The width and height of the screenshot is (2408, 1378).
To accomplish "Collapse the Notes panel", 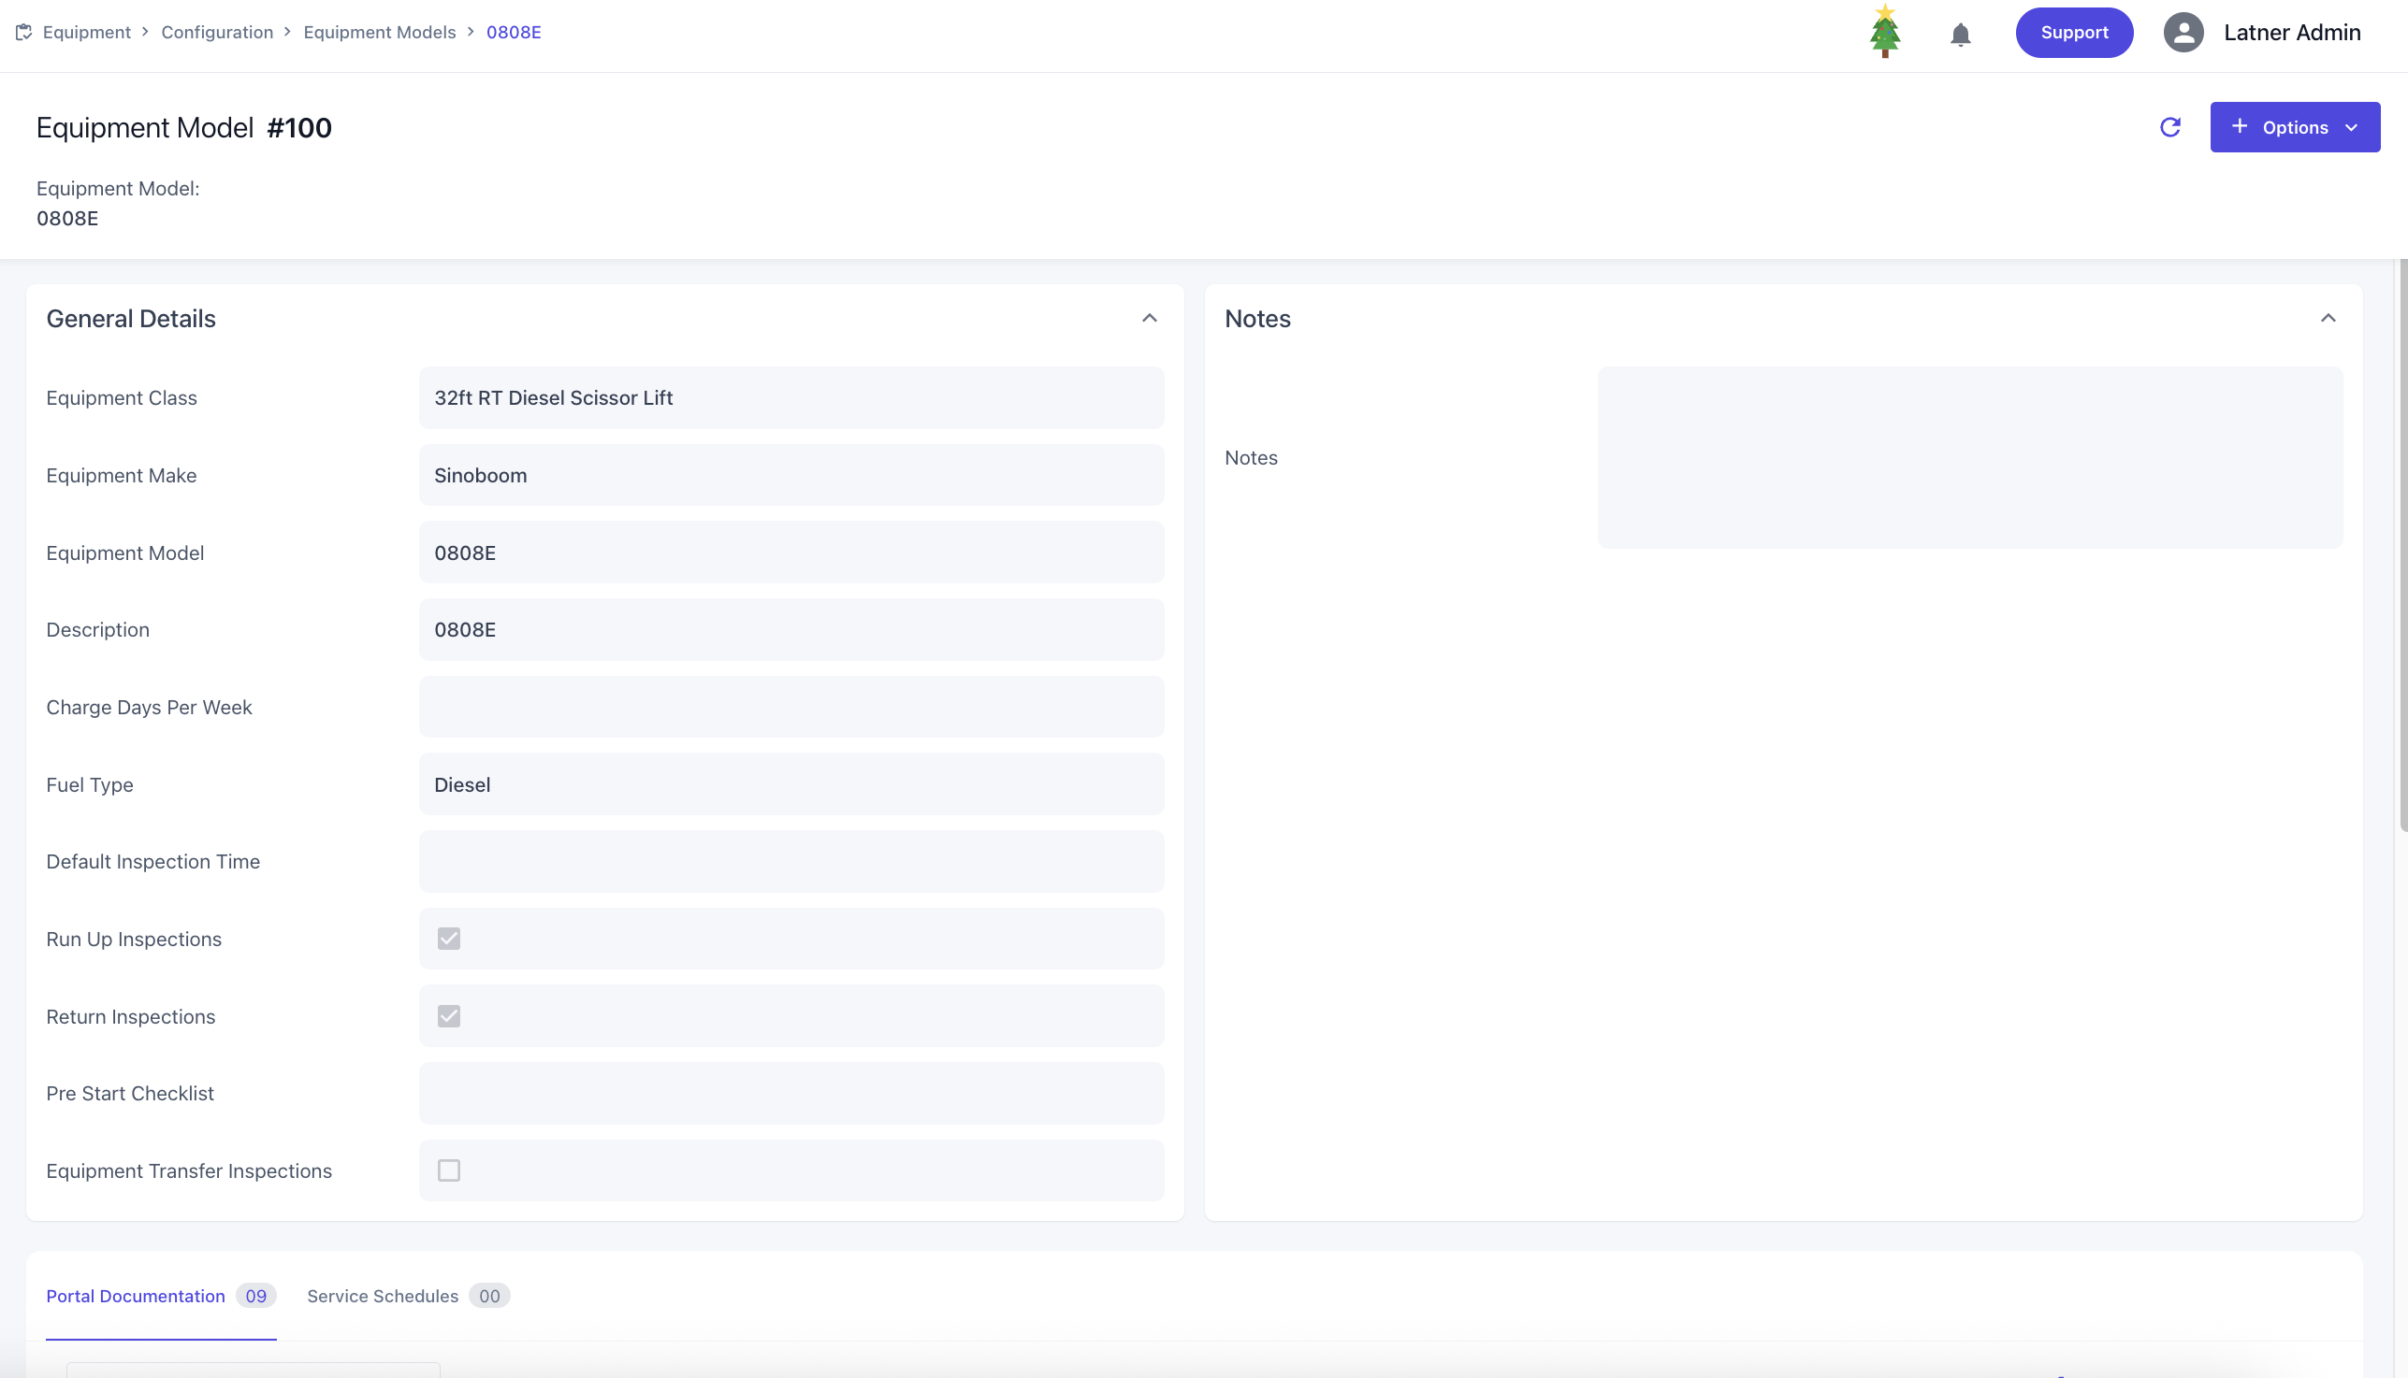I will 2328,318.
